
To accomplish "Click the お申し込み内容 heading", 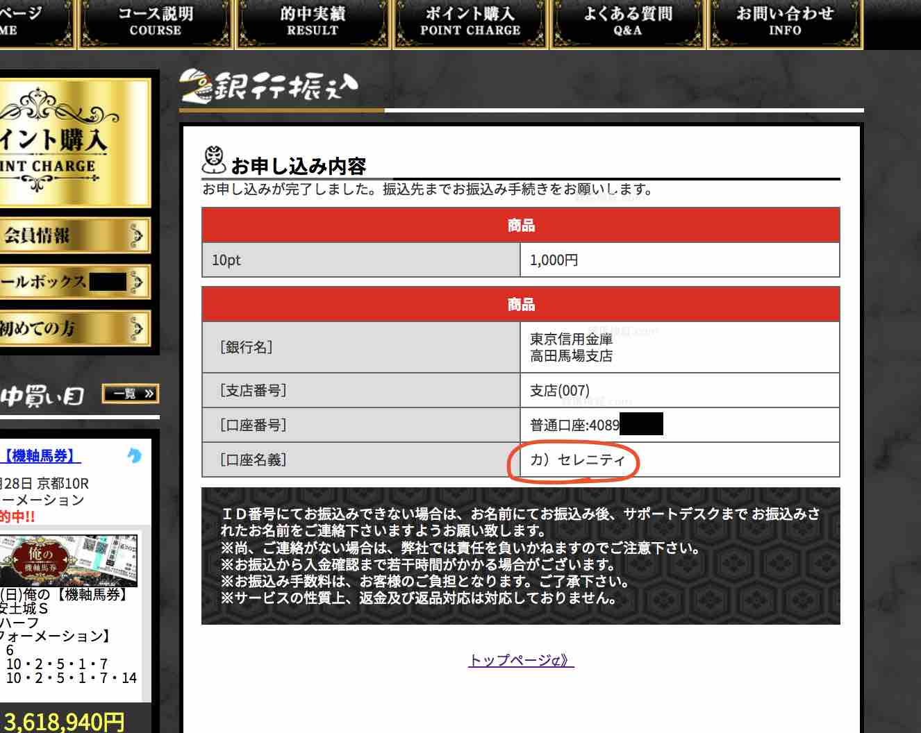I will click(299, 166).
